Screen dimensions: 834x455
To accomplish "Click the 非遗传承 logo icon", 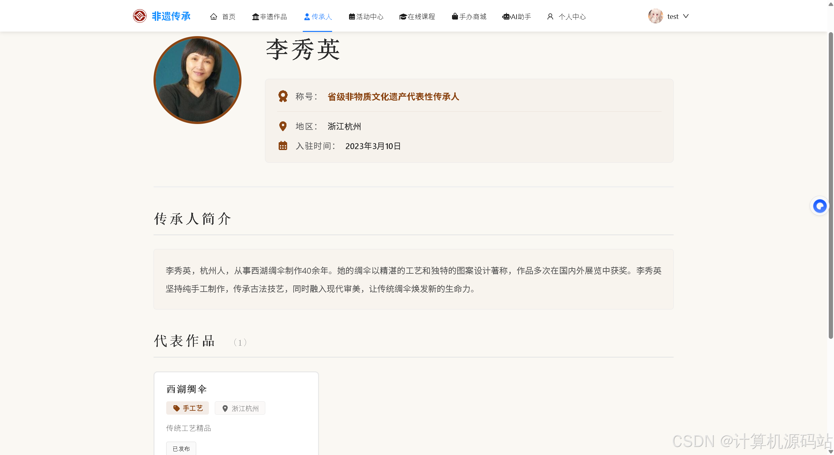I will coord(139,16).
